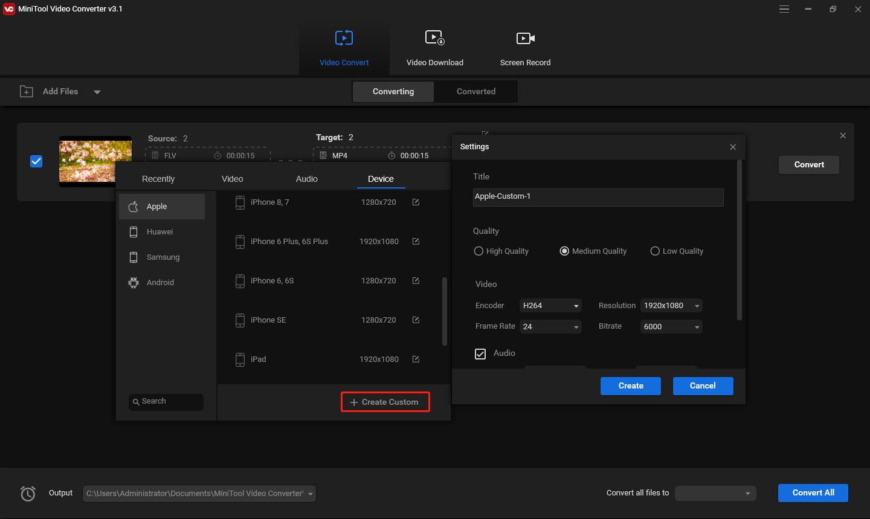870x519 pixels.
Task: Click the device list scrollbar
Action: pyautogui.click(x=445, y=311)
